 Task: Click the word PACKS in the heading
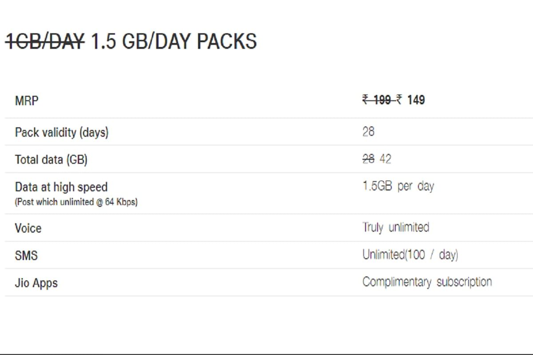[226, 42]
